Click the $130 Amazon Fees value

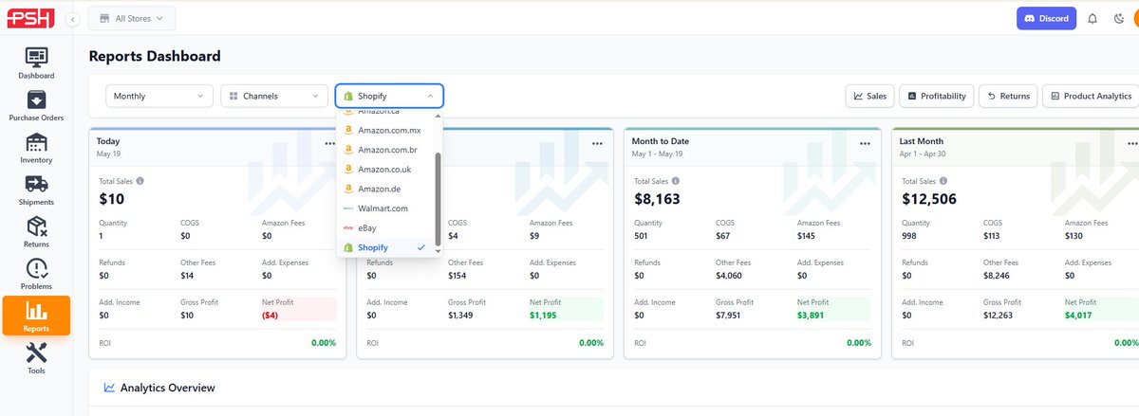(x=1074, y=236)
